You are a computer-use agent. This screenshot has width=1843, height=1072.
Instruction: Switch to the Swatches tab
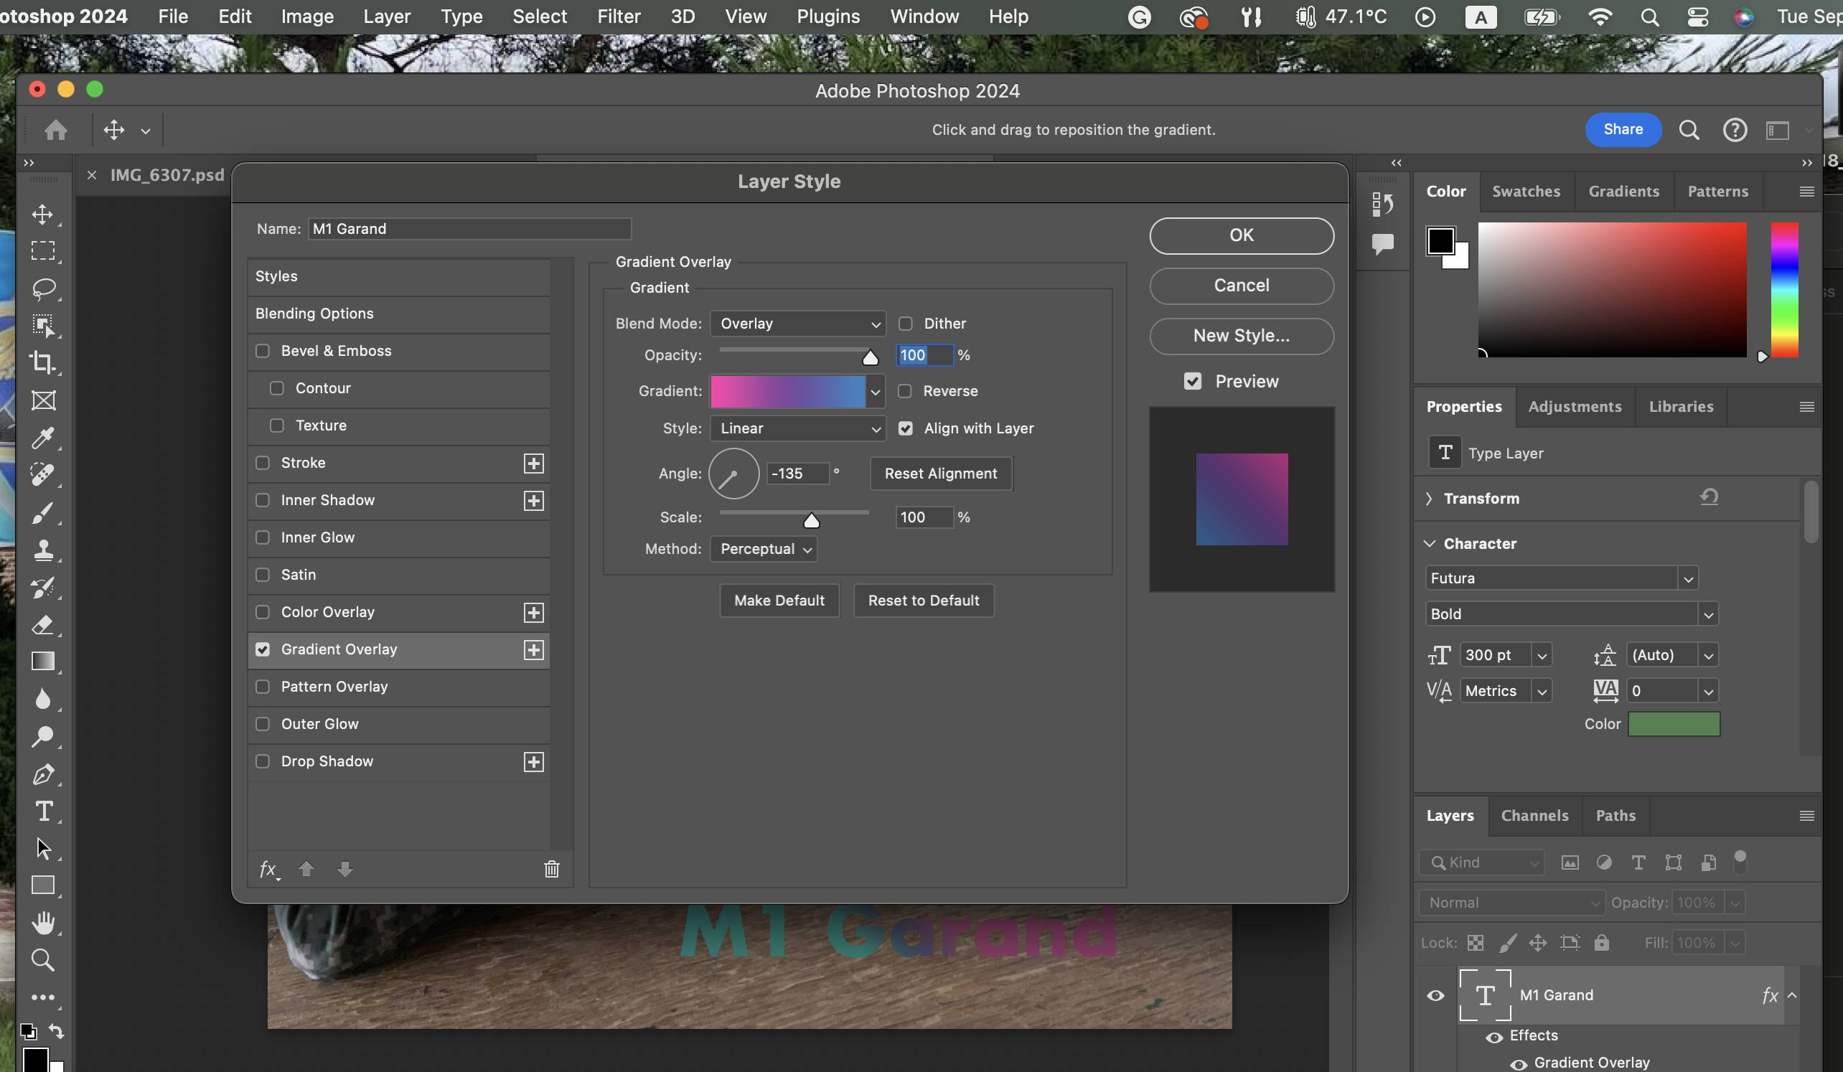tap(1526, 192)
